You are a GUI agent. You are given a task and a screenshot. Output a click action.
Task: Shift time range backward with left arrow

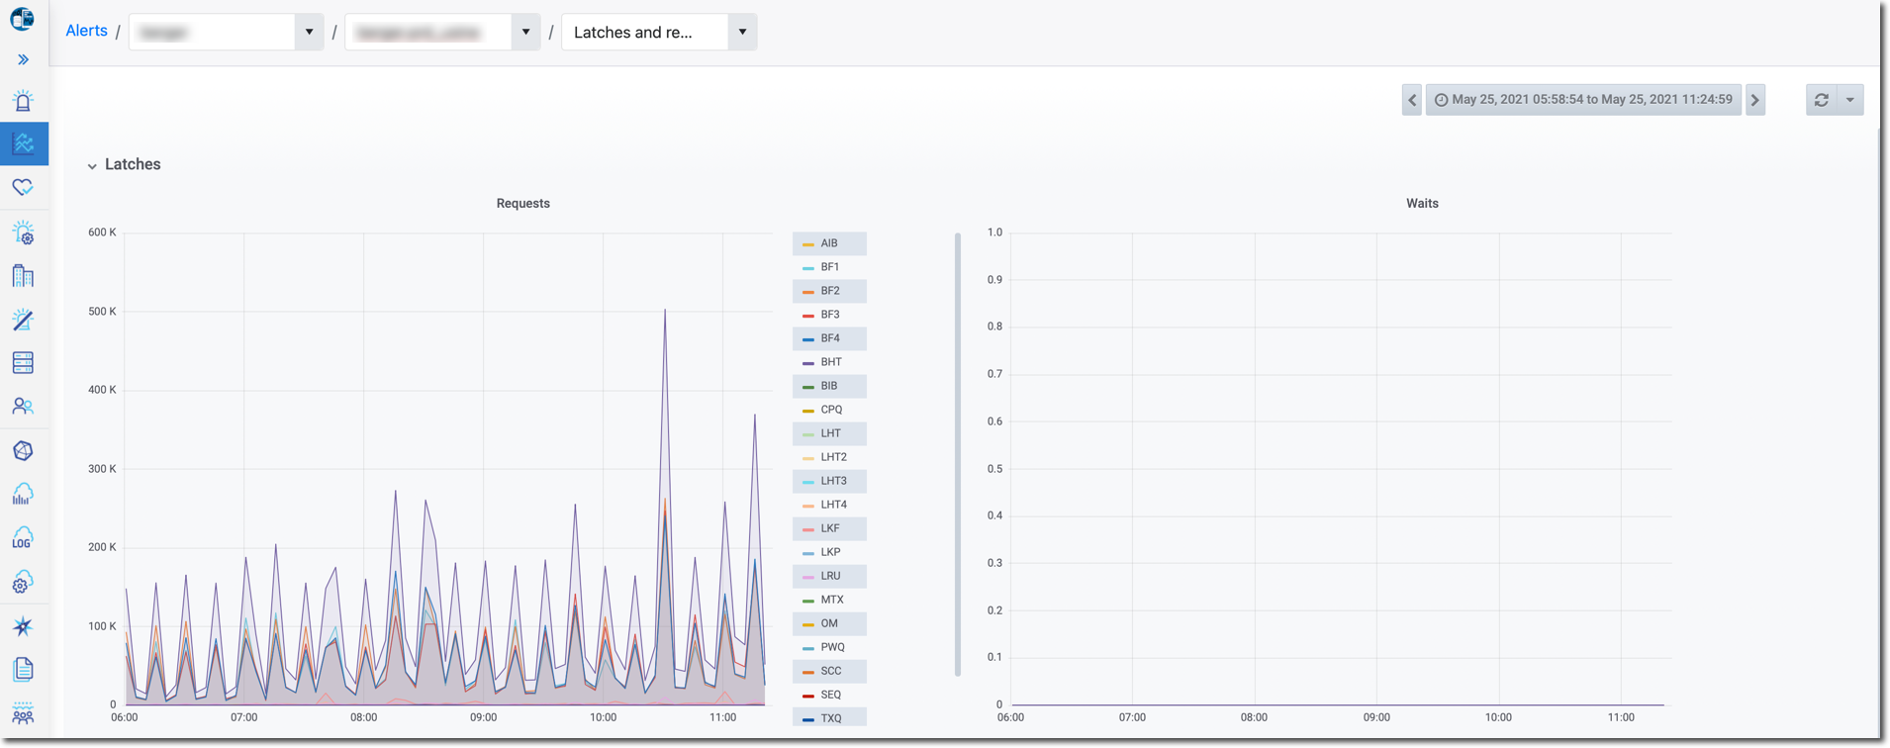click(x=1412, y=100)
